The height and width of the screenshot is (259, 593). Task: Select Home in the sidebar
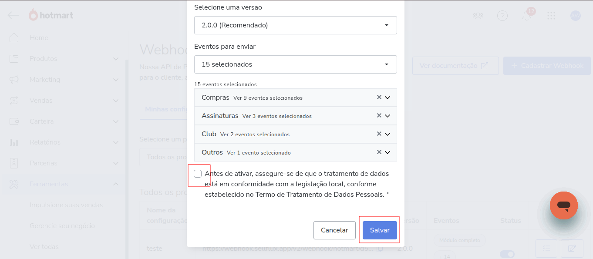point(39,38)
